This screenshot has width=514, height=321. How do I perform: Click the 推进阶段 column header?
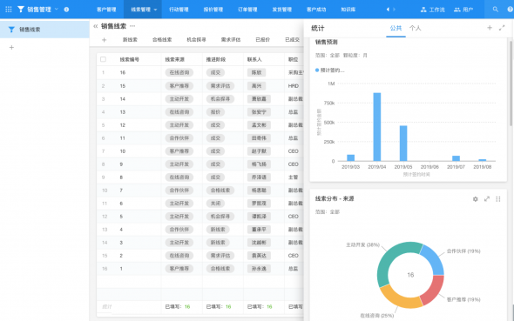[216, 59]
